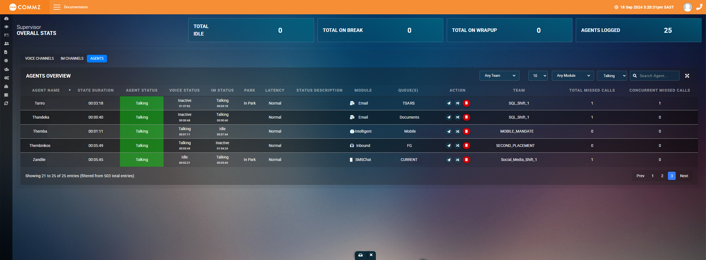Select the globe icon in sidebar
Screen dimensions: 706x260
[6, 60]
